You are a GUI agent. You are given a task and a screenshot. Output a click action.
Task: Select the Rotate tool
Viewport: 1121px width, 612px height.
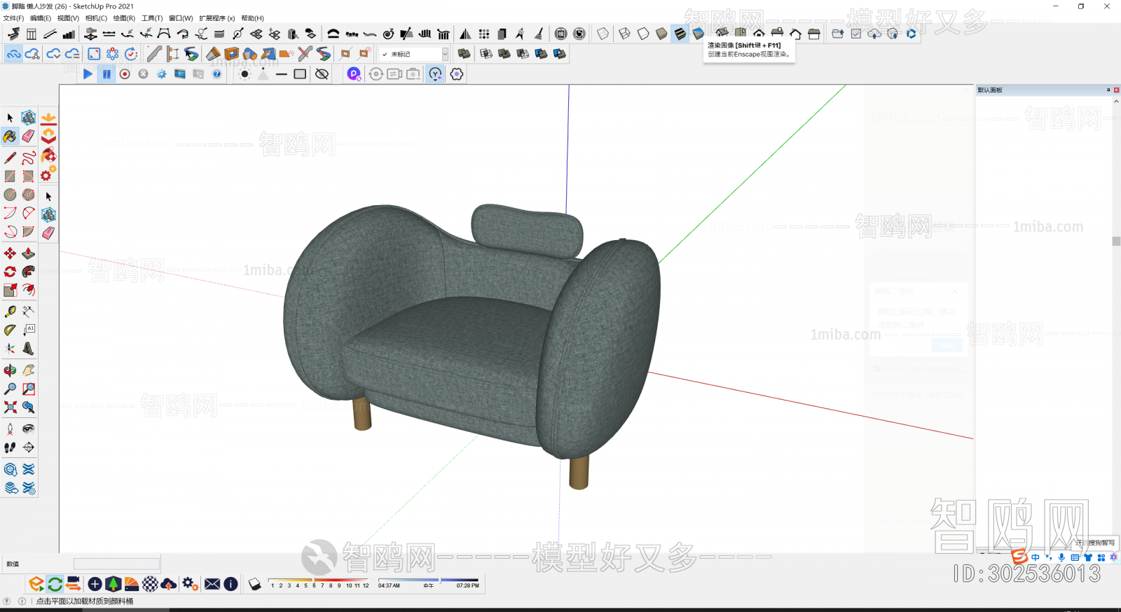(10, 272)
